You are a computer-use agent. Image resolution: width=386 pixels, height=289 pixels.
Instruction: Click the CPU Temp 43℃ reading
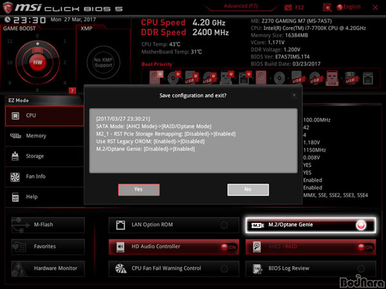tap(161, 45)
